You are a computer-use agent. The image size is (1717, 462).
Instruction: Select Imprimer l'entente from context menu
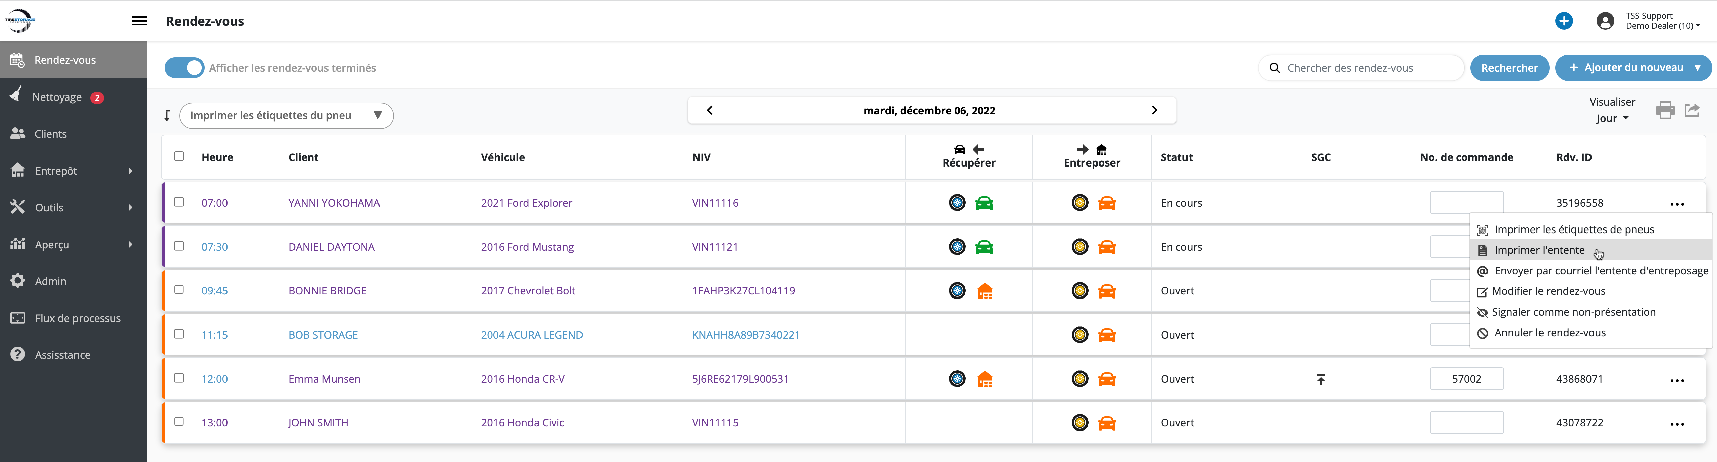[1539, 250]
